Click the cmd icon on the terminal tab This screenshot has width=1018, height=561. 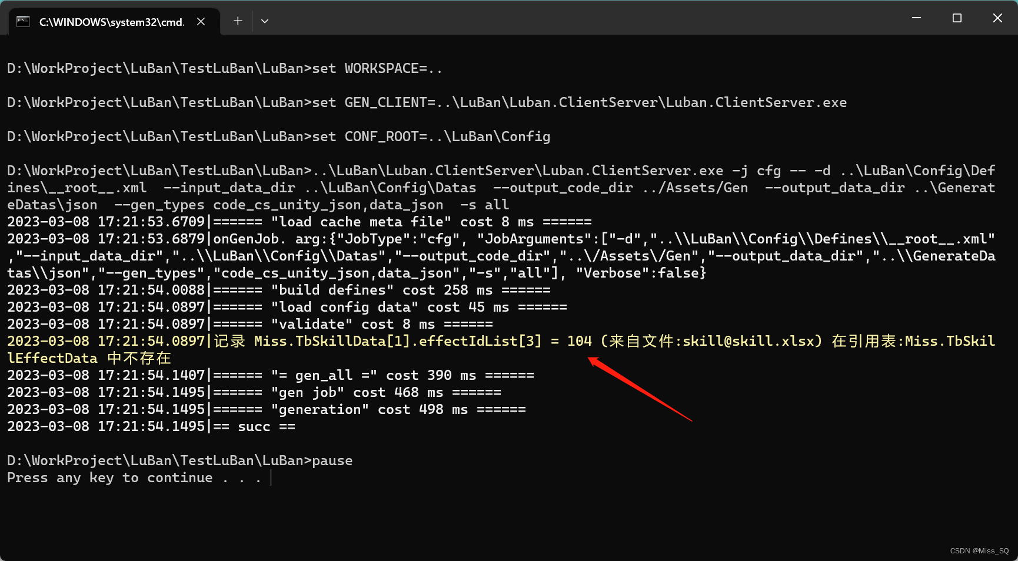click(22, 21)
